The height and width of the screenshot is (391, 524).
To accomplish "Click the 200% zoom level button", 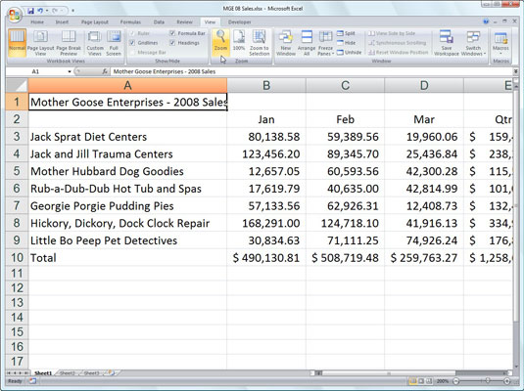I will [443, 381].
